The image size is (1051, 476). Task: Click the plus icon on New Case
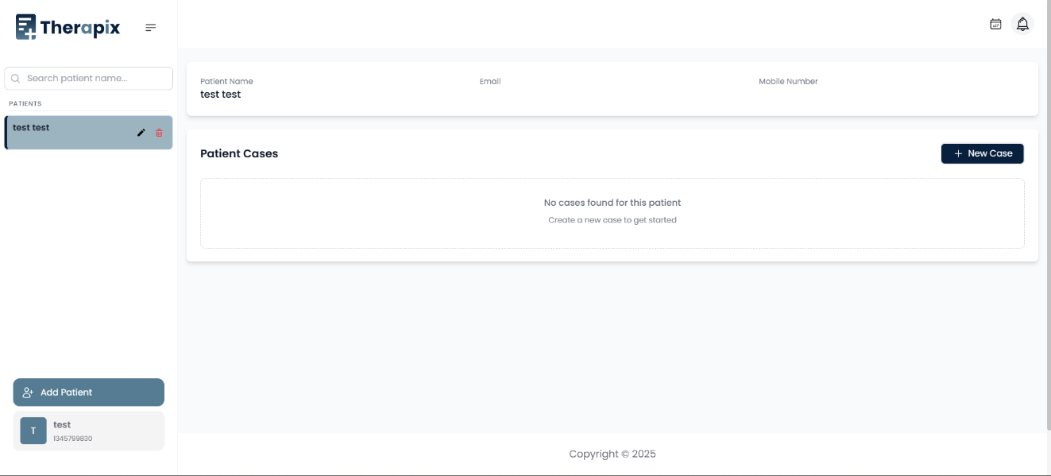pos(958,153)
